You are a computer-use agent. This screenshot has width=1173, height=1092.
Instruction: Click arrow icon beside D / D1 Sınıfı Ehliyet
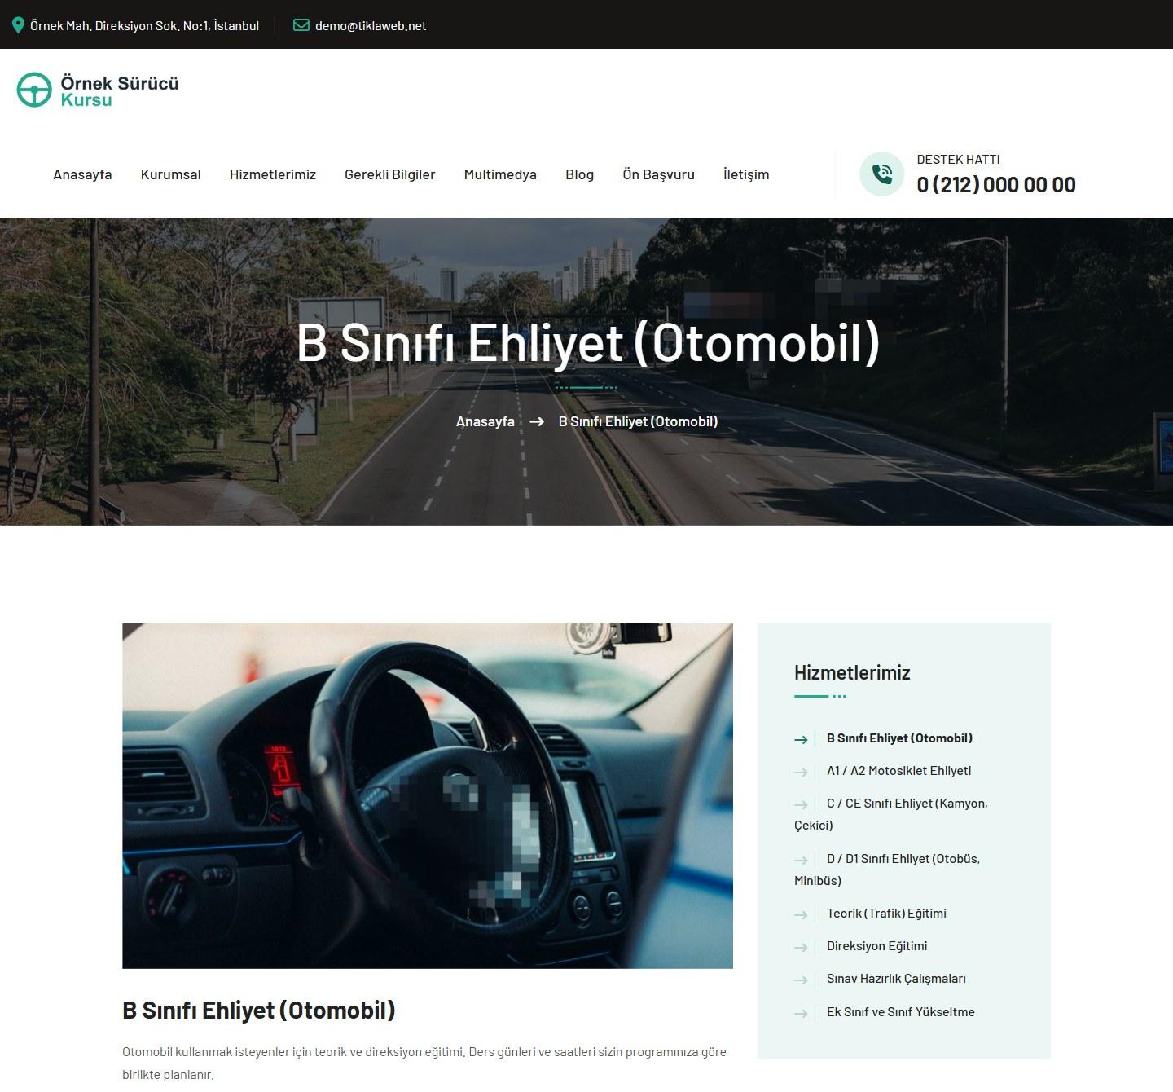point(801,860)
